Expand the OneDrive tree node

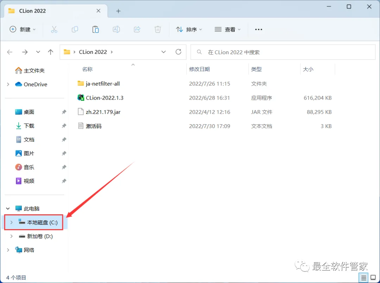(8, 84)
